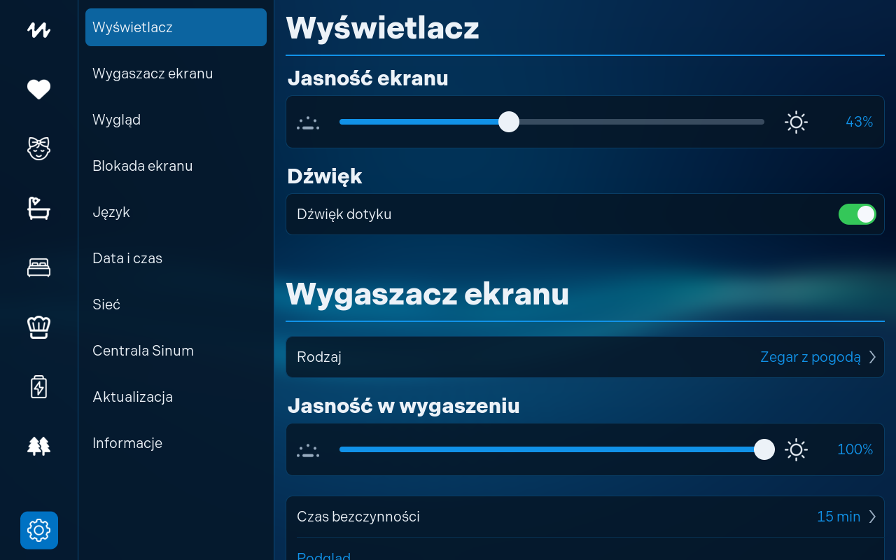Go to Wygaszacz ekranu settings
896x560 pixels.
[176, 73]
